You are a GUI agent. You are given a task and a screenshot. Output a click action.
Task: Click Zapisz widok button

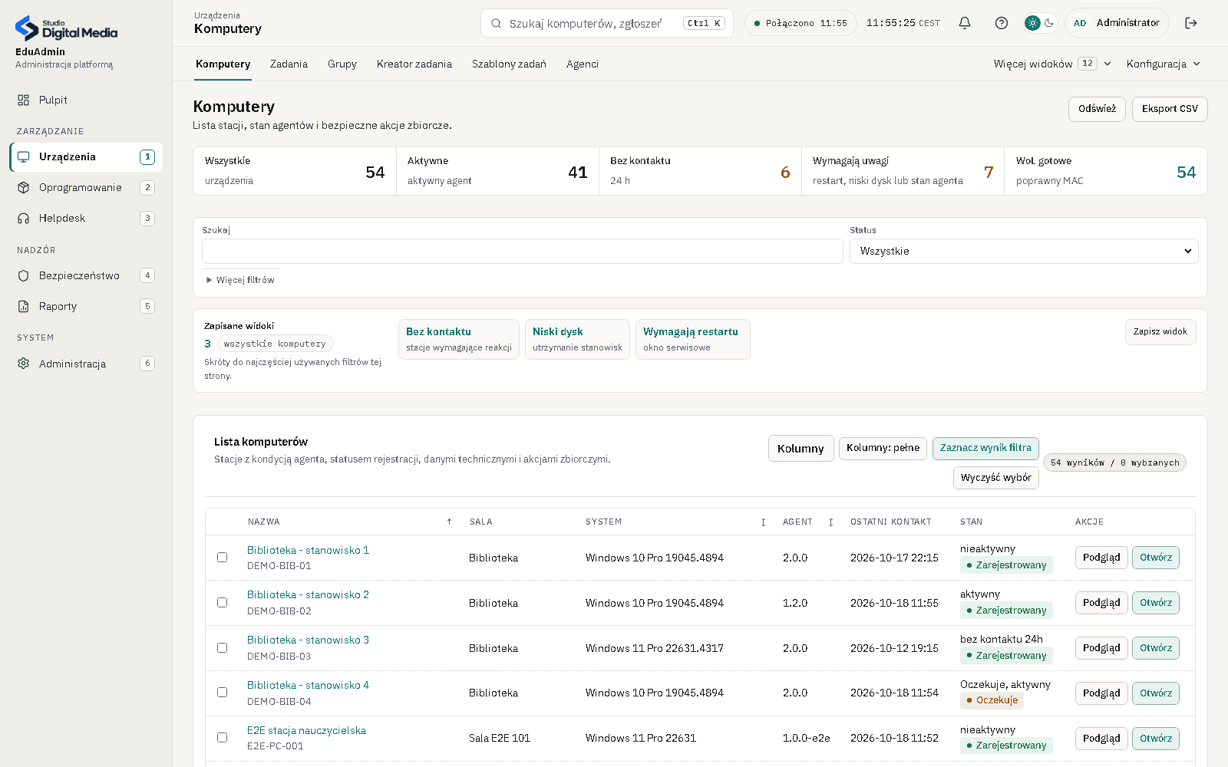point(1160,331)
